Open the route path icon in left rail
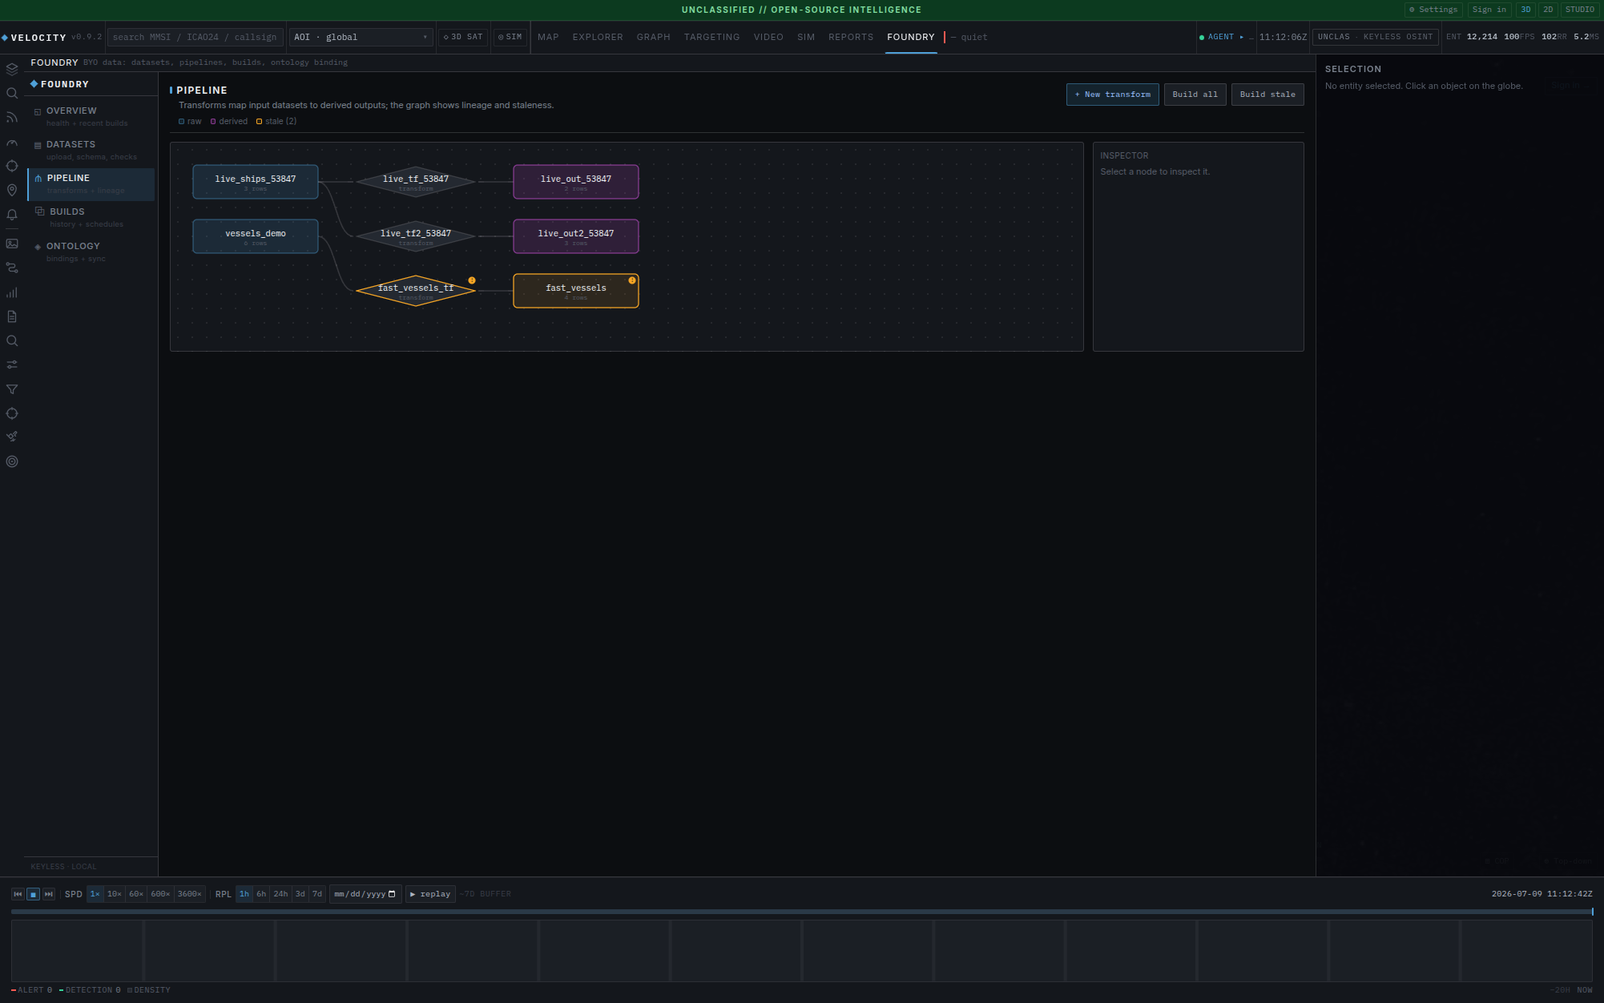 click(x=12, y=268)
